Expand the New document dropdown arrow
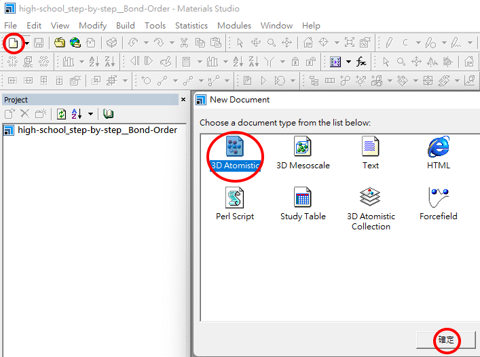This screenshot has width=480, height=357. [26, 43]
